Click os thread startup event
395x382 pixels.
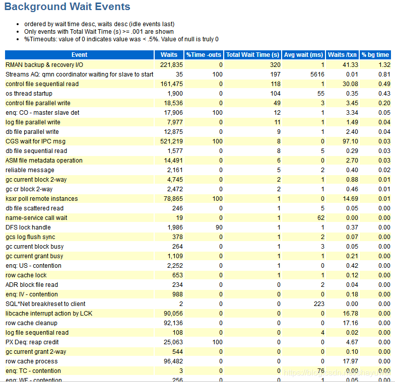pyautogui.click(x=29, y=94)
